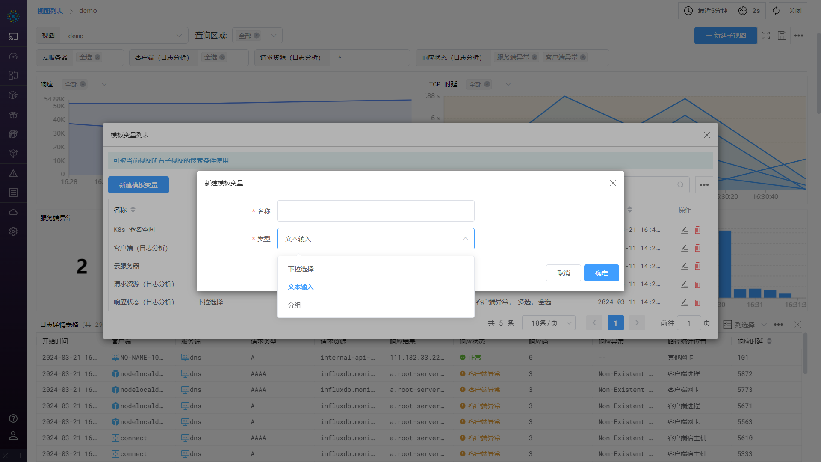Click the 名称 name input field

coord(375,211)
